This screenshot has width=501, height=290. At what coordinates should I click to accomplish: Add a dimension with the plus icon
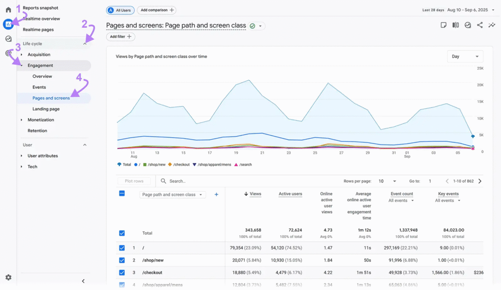pyautogui.click(x=216, y=194)
